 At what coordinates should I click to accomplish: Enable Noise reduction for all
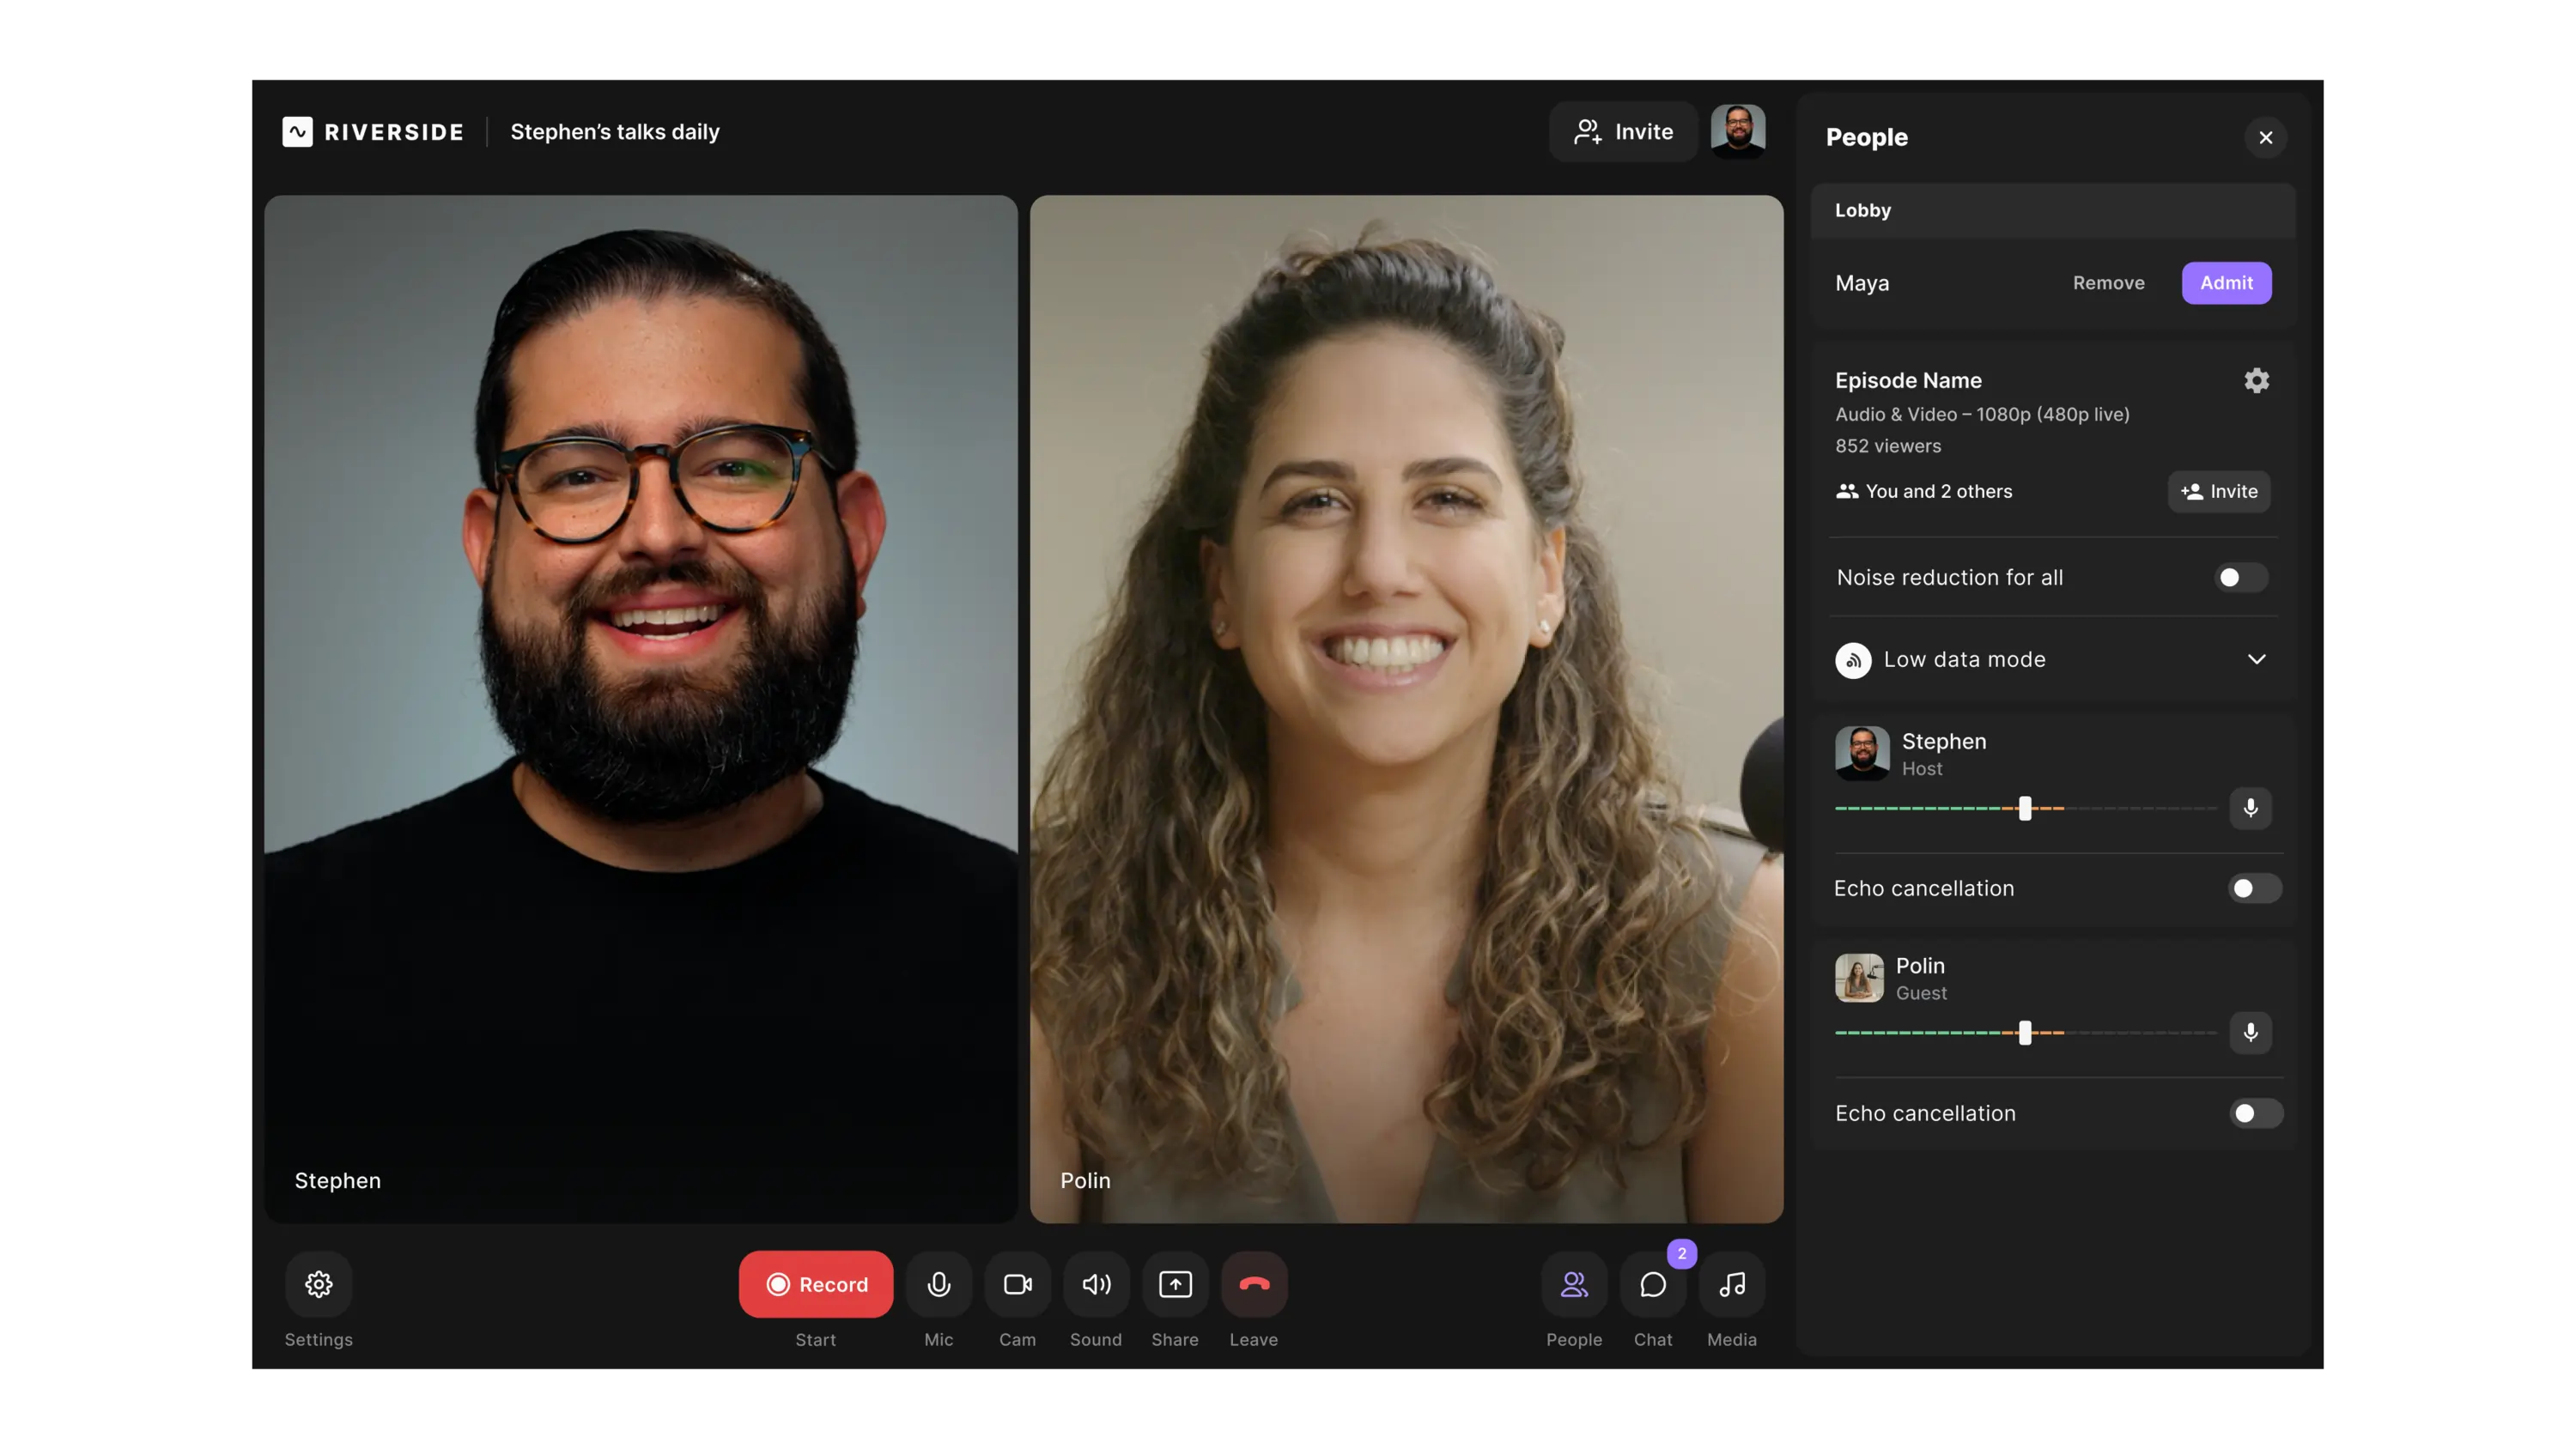[x=2239, y=577]
